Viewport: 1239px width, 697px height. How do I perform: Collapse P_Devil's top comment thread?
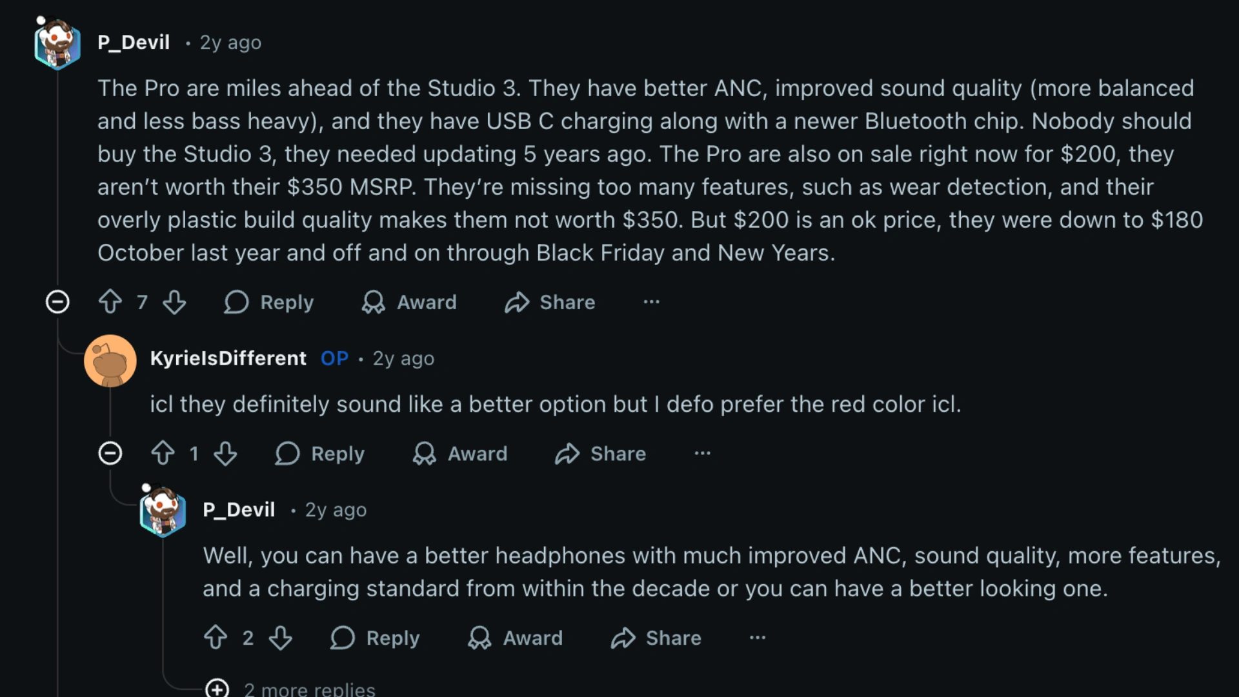pyautogui.click(x=57, y=302)
